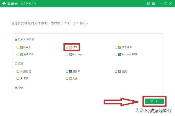Check the WhatsApp checkbox
The image size is (175, 116).
tap(67, 54)
